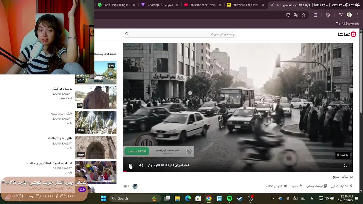Open the media control icon in Chrome toolbar
The image size is (363, 204).
point(341,15)
